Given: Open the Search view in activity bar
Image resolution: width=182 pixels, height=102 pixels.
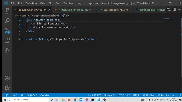Looking at the screenshot, I should click(x=7, y=21).
